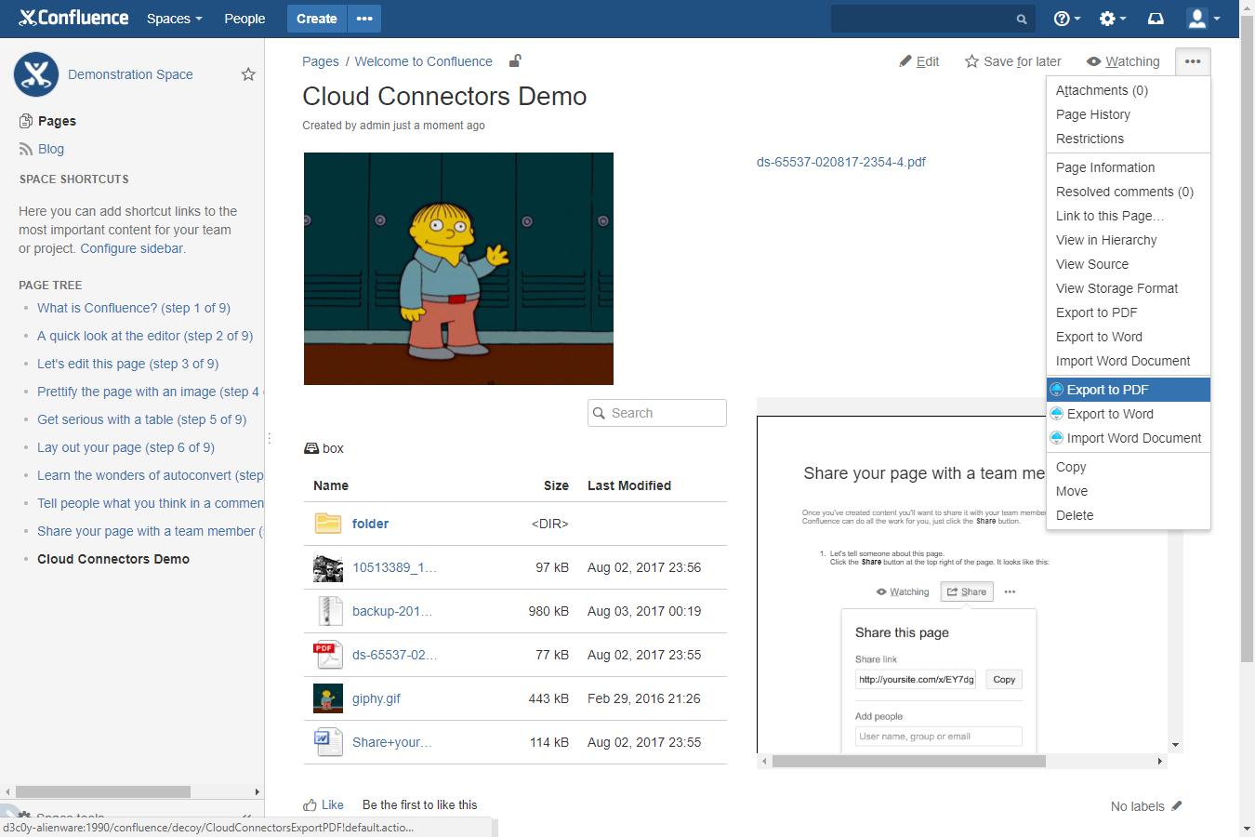Click the PDF icon for ds-65537-02 file
Screen dimensions: 1255x837
(328, 655)
